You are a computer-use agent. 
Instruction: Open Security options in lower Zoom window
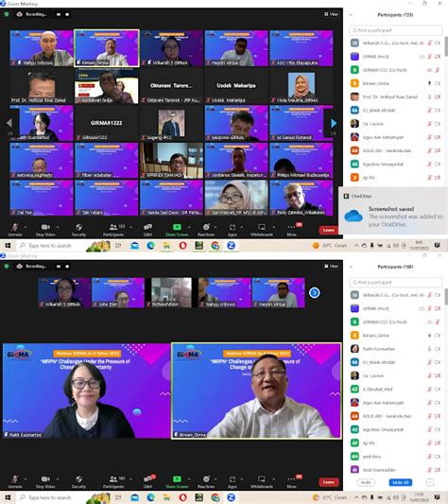tap(78, 481)
